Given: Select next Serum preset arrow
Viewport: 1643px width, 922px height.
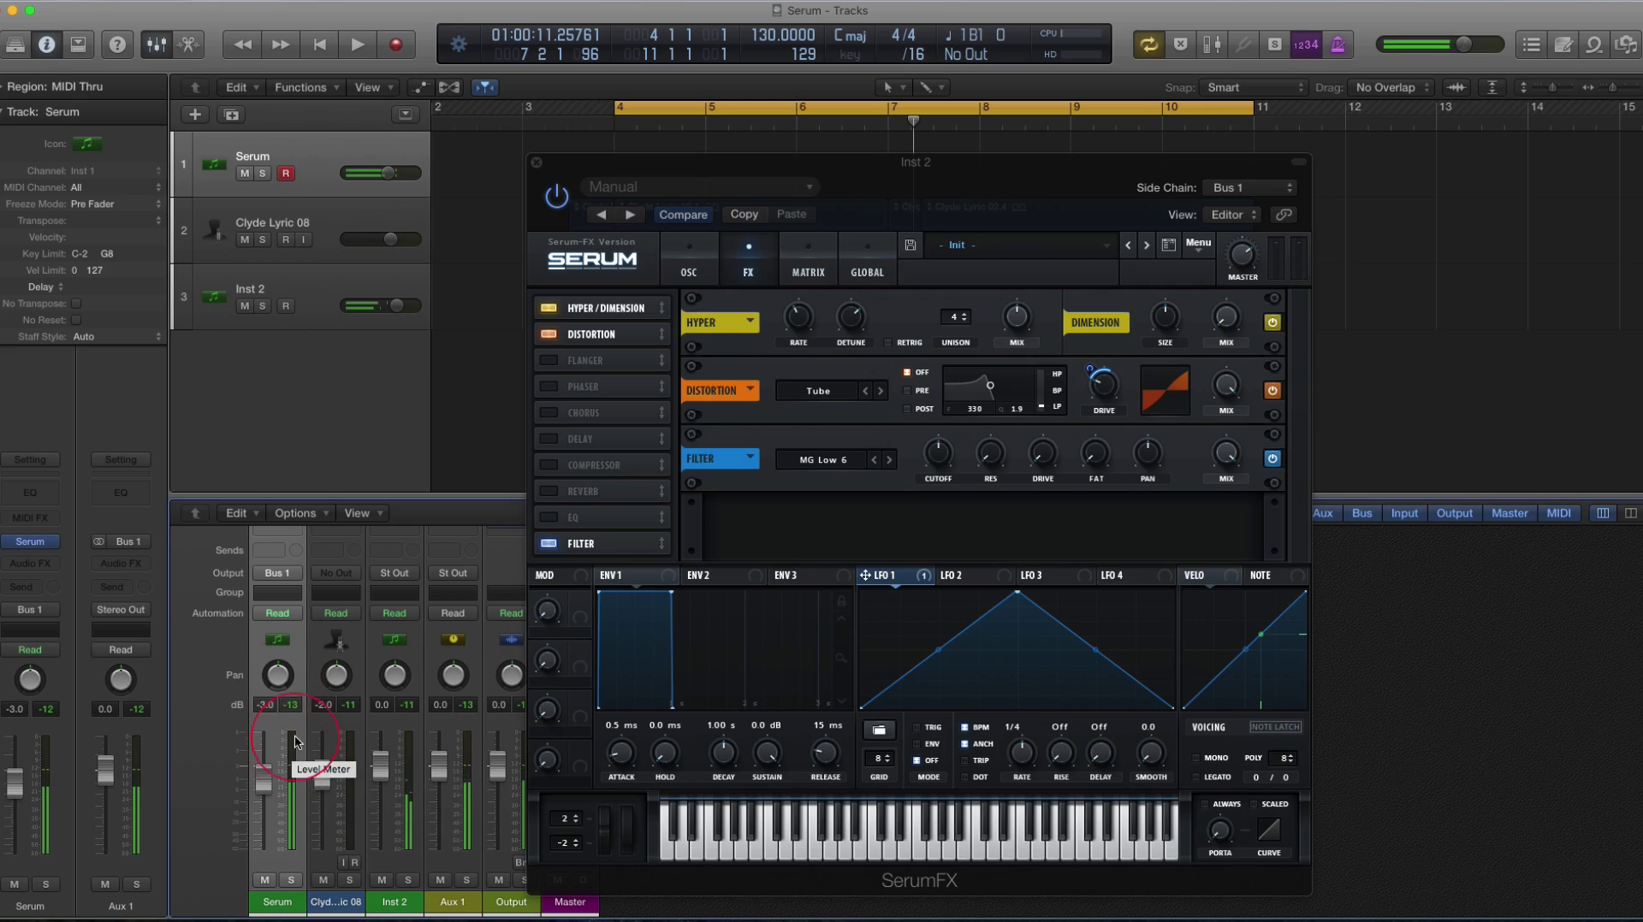Looking at the screenshot, I should click(1147, 245).
